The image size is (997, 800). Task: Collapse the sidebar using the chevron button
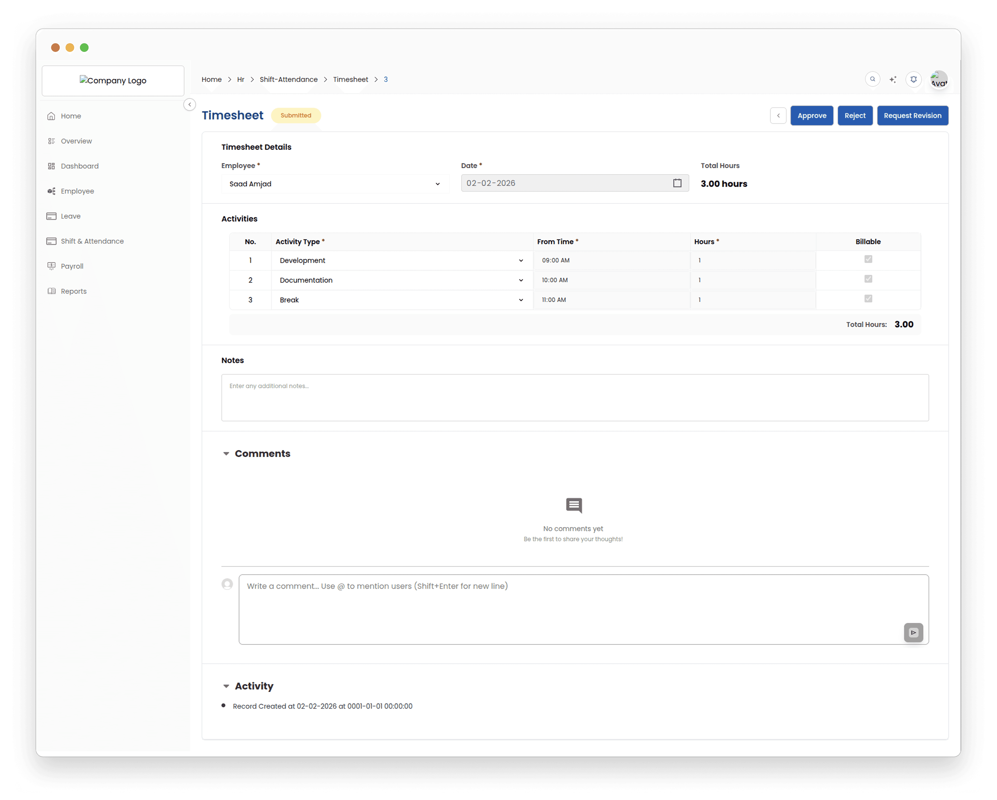click(190, 105)
